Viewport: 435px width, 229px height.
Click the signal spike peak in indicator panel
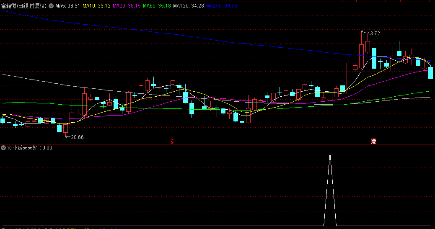click(x=330, y=153)
